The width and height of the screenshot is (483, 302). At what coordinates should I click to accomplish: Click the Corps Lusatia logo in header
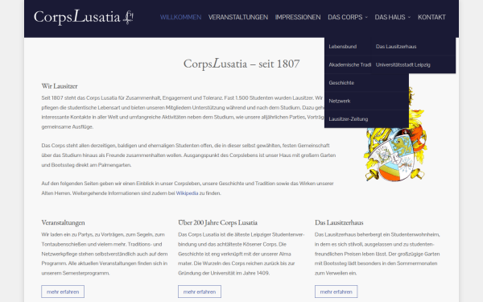point(84,17)
